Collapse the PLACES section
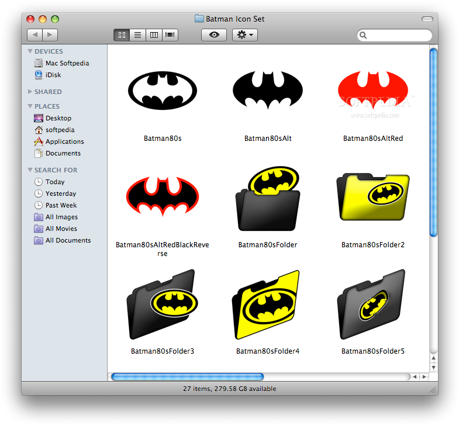This screenshot has height=425, width=459. pos(30,106)
